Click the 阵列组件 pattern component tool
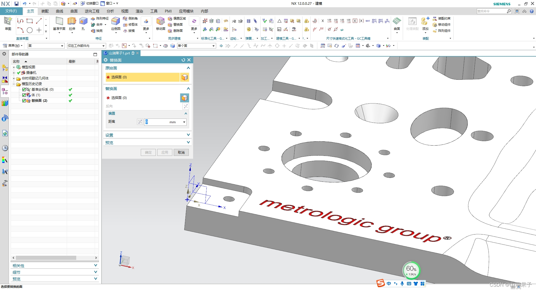536x290 pixels. (x=442, y=31)
